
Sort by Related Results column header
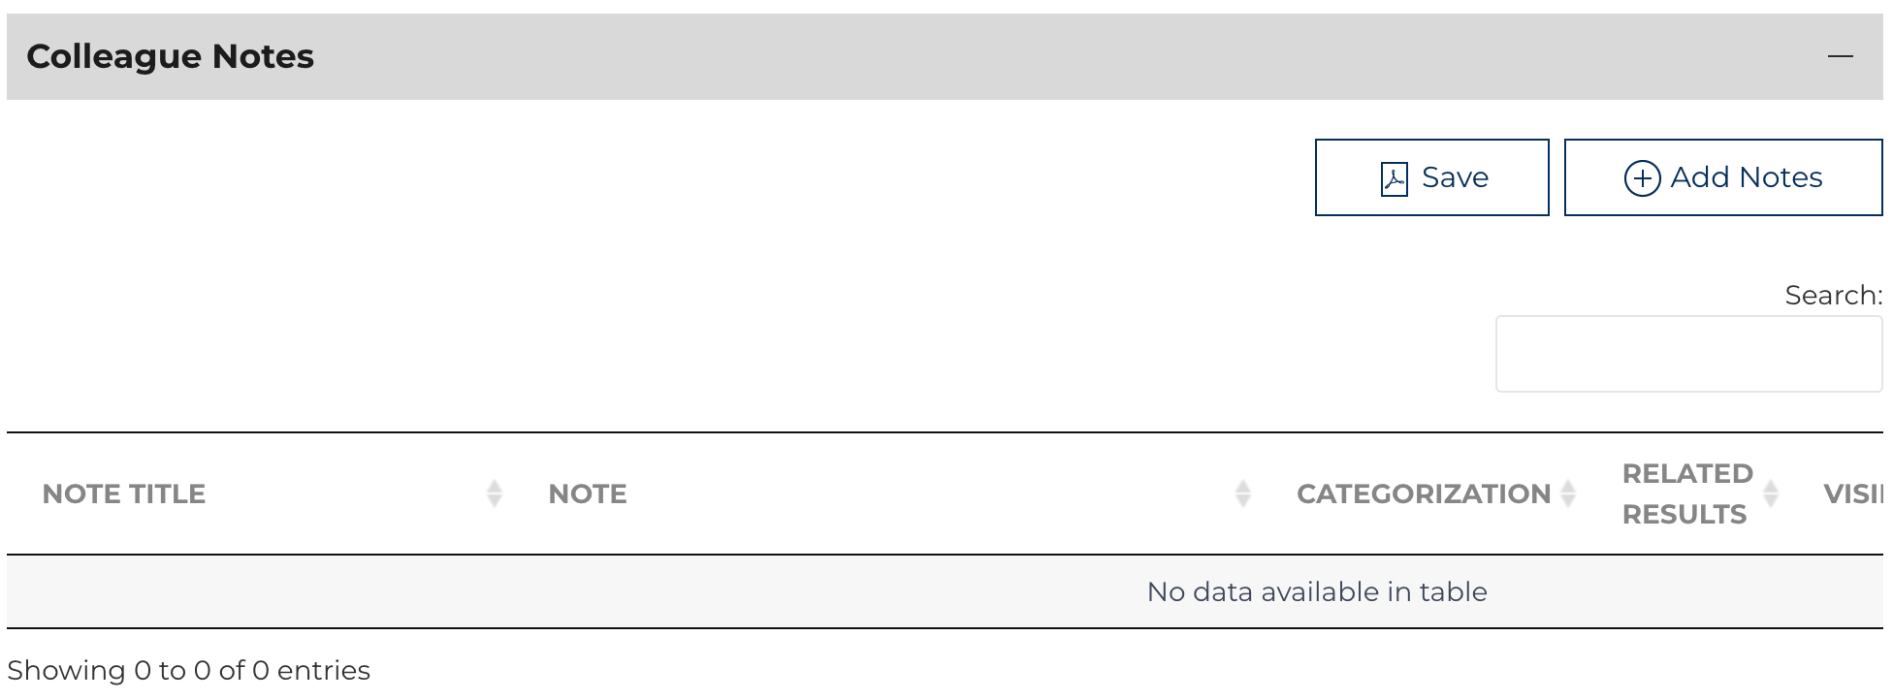(1686, 493)
